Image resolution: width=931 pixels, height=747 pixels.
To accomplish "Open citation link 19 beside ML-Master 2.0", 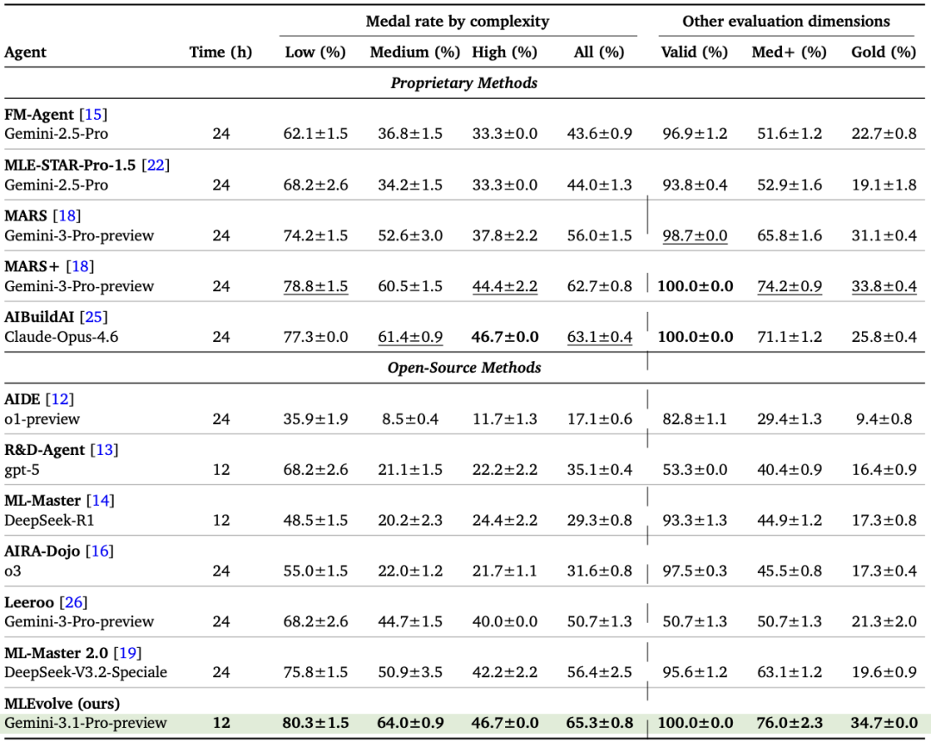I will (x=128, y=653).
